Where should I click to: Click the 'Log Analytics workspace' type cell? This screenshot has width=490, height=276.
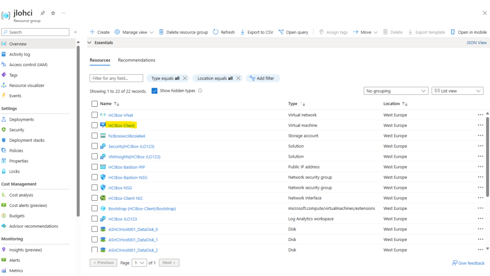[311, 218]
